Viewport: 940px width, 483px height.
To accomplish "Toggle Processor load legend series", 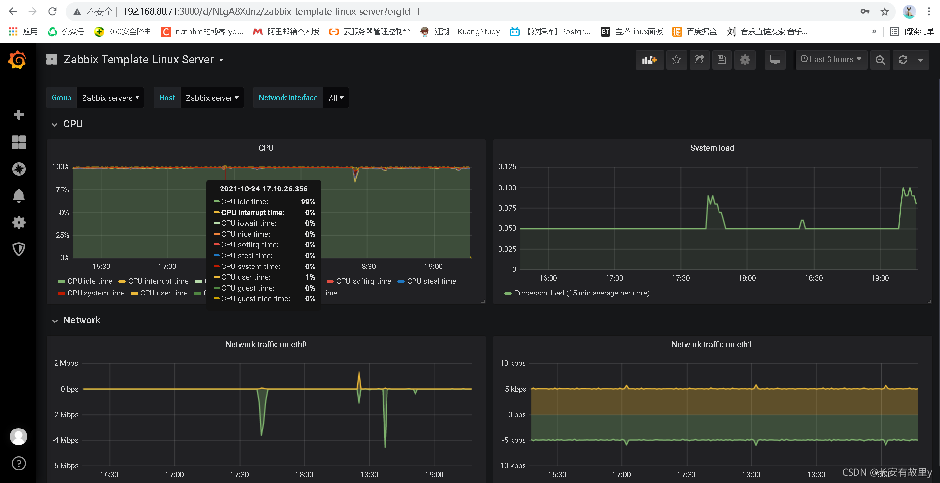I will (582, 293).
